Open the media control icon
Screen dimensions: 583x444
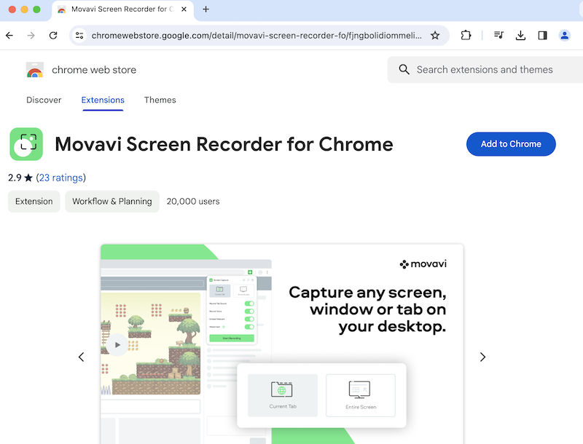point(498,35)
